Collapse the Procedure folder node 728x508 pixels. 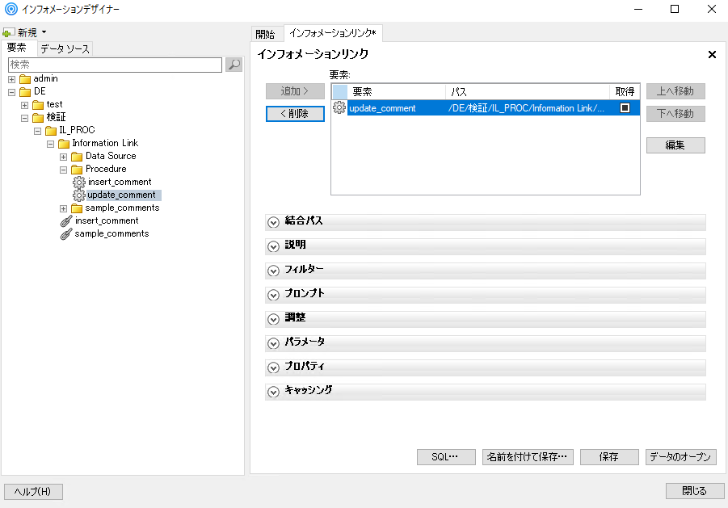click(64, 170)
